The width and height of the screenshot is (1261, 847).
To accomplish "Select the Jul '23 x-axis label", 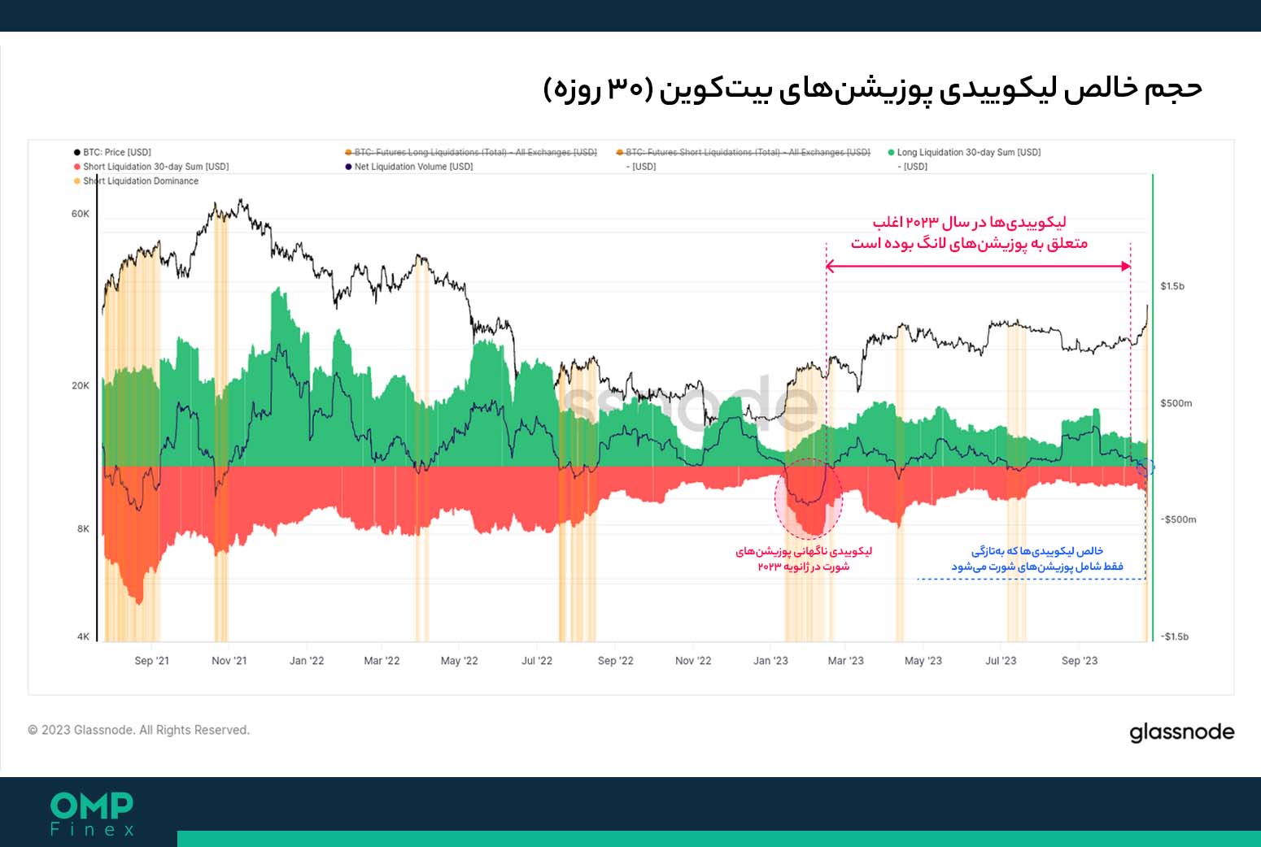I will pos(1001,661).
